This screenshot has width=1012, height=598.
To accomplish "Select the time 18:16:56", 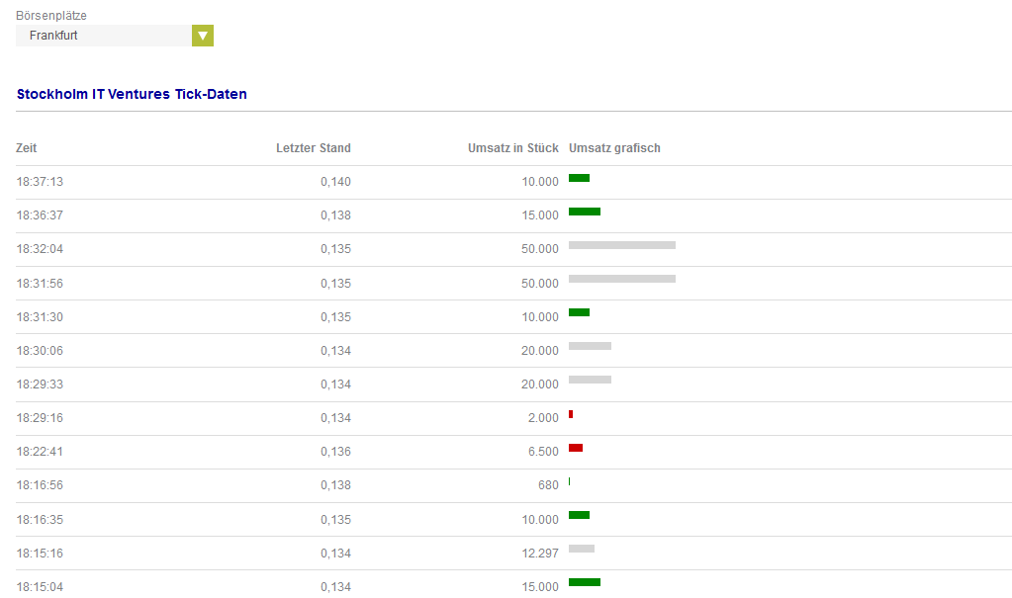I will coord(40,485).
